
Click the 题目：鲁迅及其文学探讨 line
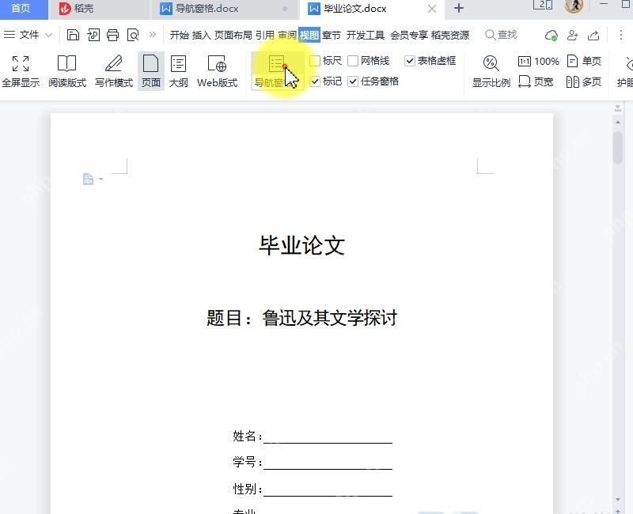tap(302, 318)
